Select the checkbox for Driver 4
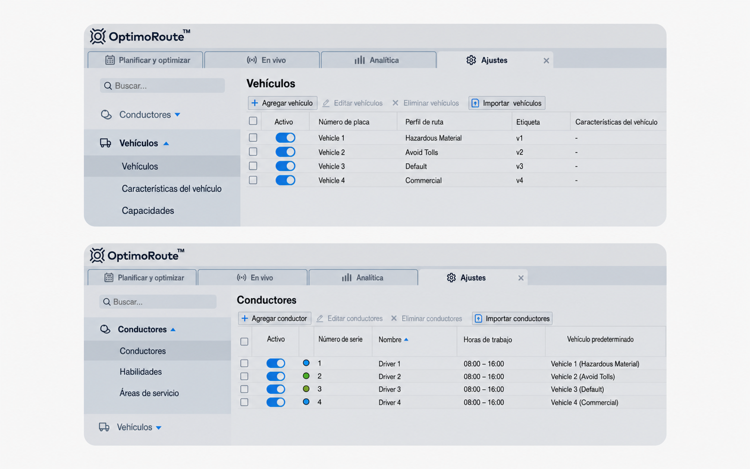750x469 pixels. tap(244, 402)
